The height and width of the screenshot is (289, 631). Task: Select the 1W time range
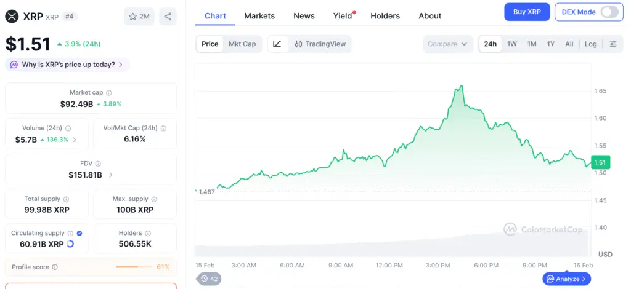tap(512, 44)
